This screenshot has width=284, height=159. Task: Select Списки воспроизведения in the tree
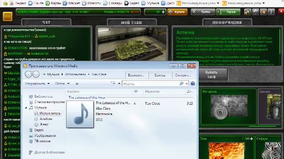click(x=47, y=102)
